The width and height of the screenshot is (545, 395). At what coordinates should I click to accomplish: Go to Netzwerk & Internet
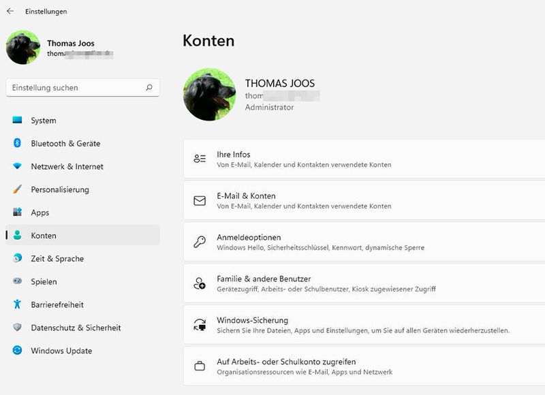tap(82, 166)
